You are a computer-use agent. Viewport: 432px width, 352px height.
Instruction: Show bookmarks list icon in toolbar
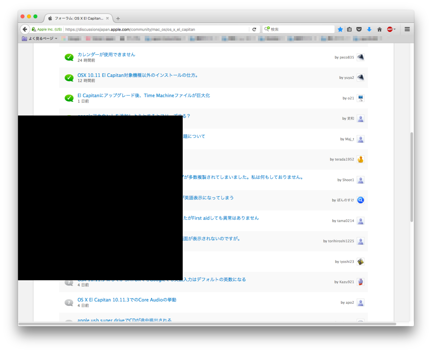pyautogui.click(x=349, y=29)
